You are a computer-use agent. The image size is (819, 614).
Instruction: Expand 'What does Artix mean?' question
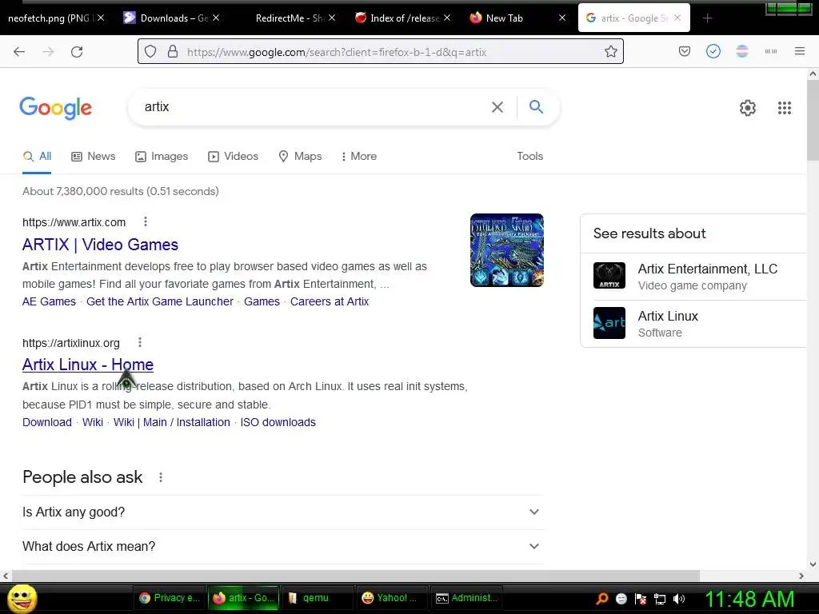pos(282,546)
